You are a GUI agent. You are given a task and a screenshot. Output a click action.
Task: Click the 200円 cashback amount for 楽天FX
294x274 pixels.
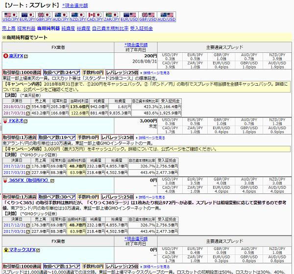[x=150, y=56]
